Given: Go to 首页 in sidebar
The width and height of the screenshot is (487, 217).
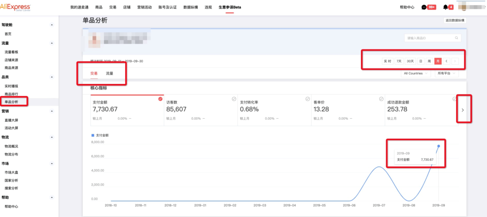Looking at the screenshot, I should [8, 34].
